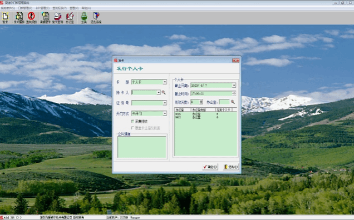
Task: Open the 门锁管理 menu
Action: [x=25, y=8]
